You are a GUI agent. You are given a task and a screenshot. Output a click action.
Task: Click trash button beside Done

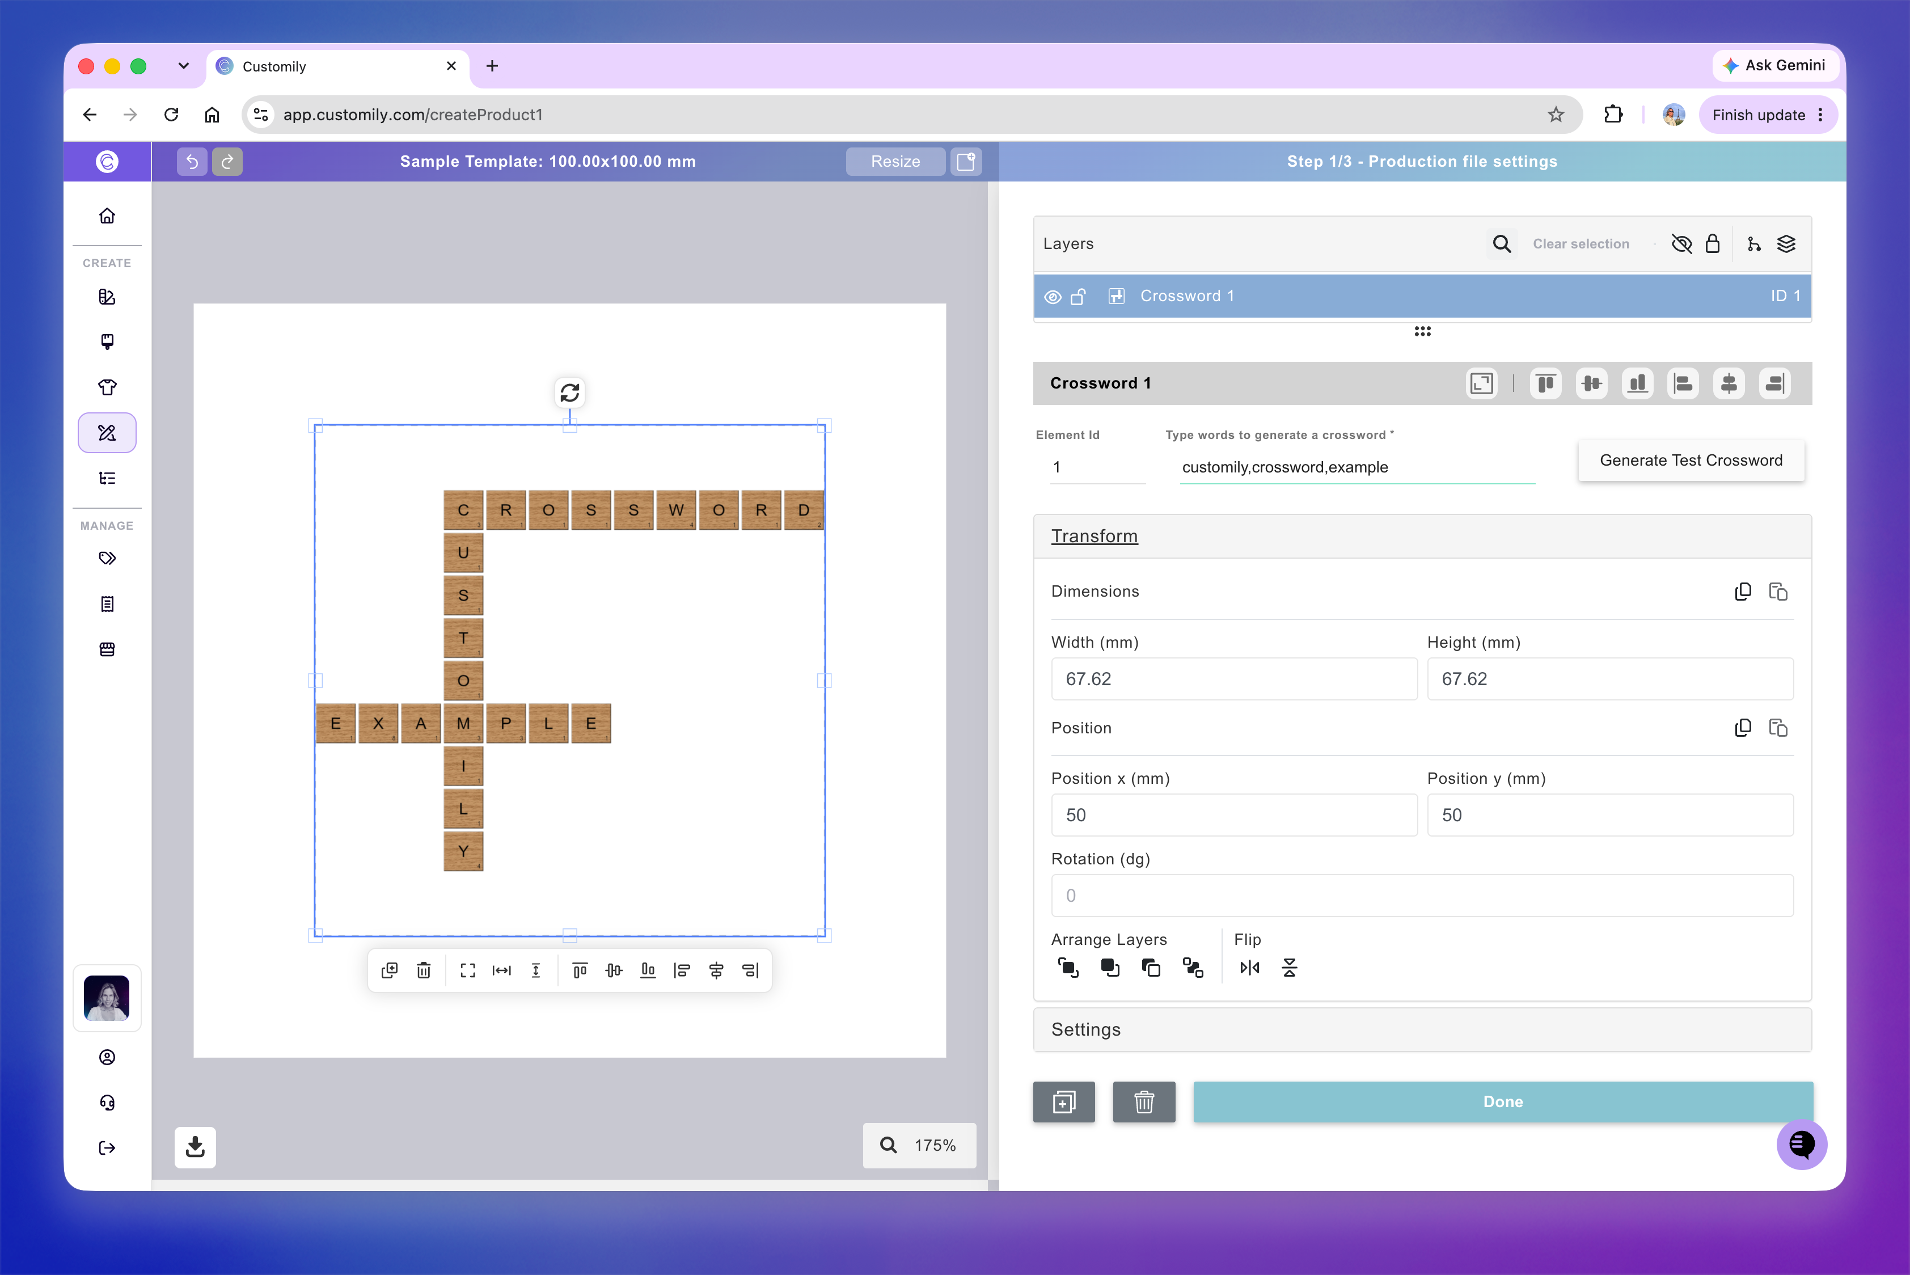(x=1144, y=1102)
